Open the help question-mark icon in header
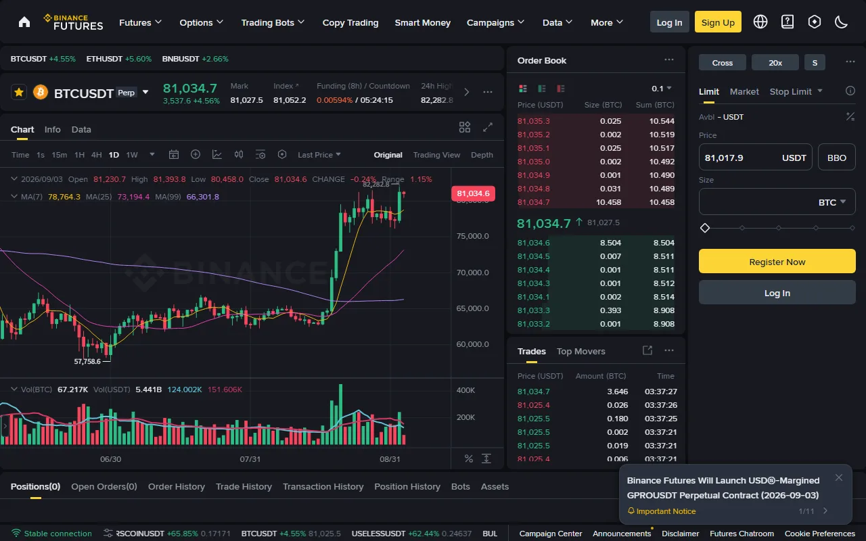The image size is (866, 541). pos(788,22)
